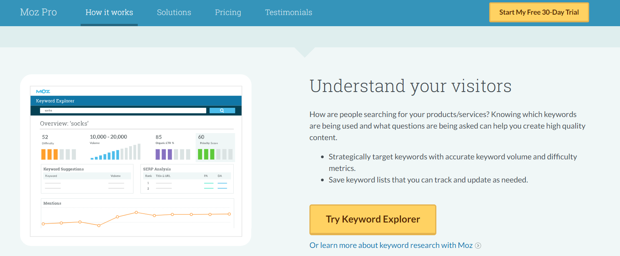Select the blue Volume bar chart
620x256 pixels.
coord(115,152)
